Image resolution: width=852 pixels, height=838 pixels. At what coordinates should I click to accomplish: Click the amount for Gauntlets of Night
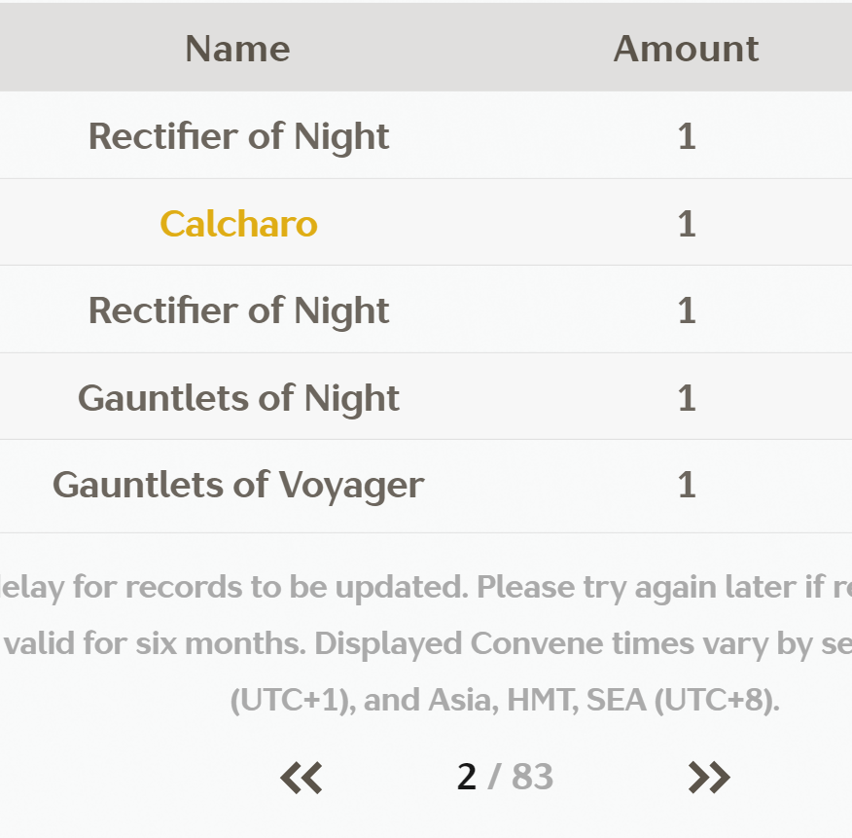coord(687,397)
